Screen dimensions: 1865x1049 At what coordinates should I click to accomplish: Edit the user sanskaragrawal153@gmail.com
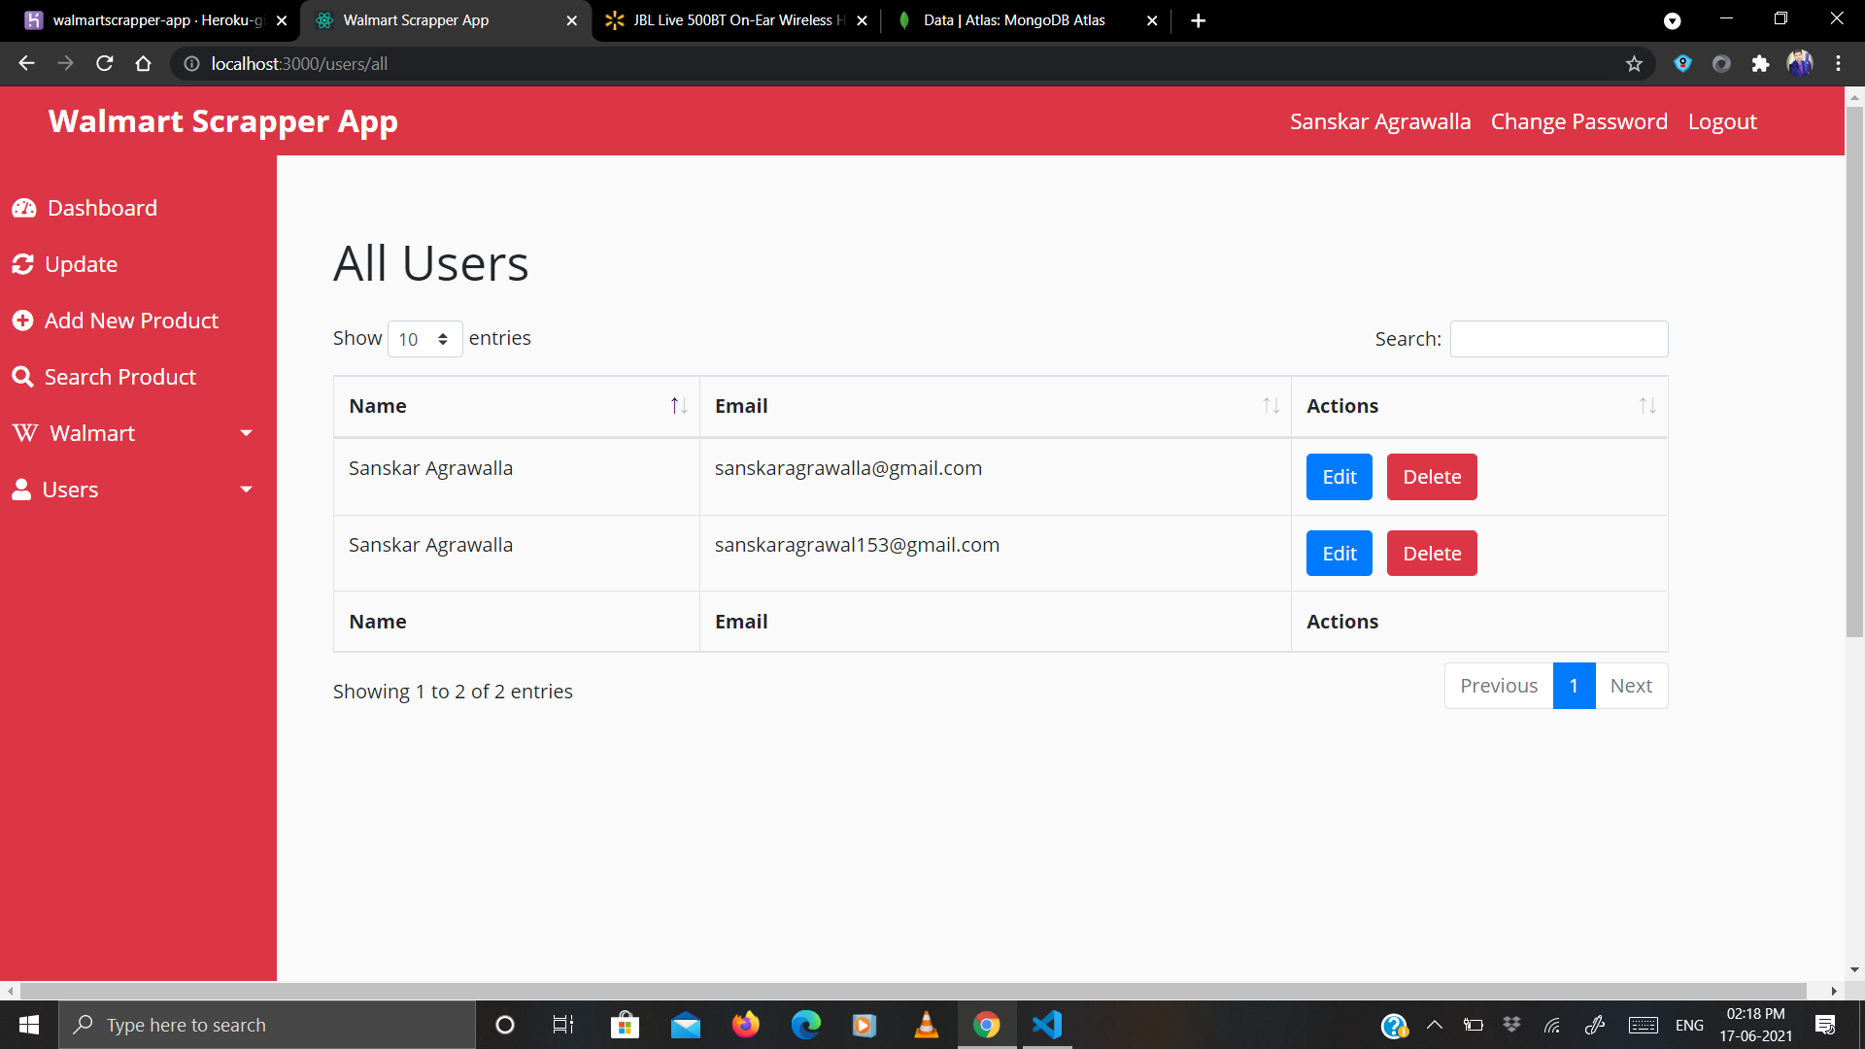pyautogui.click(x=1338, y=553)
